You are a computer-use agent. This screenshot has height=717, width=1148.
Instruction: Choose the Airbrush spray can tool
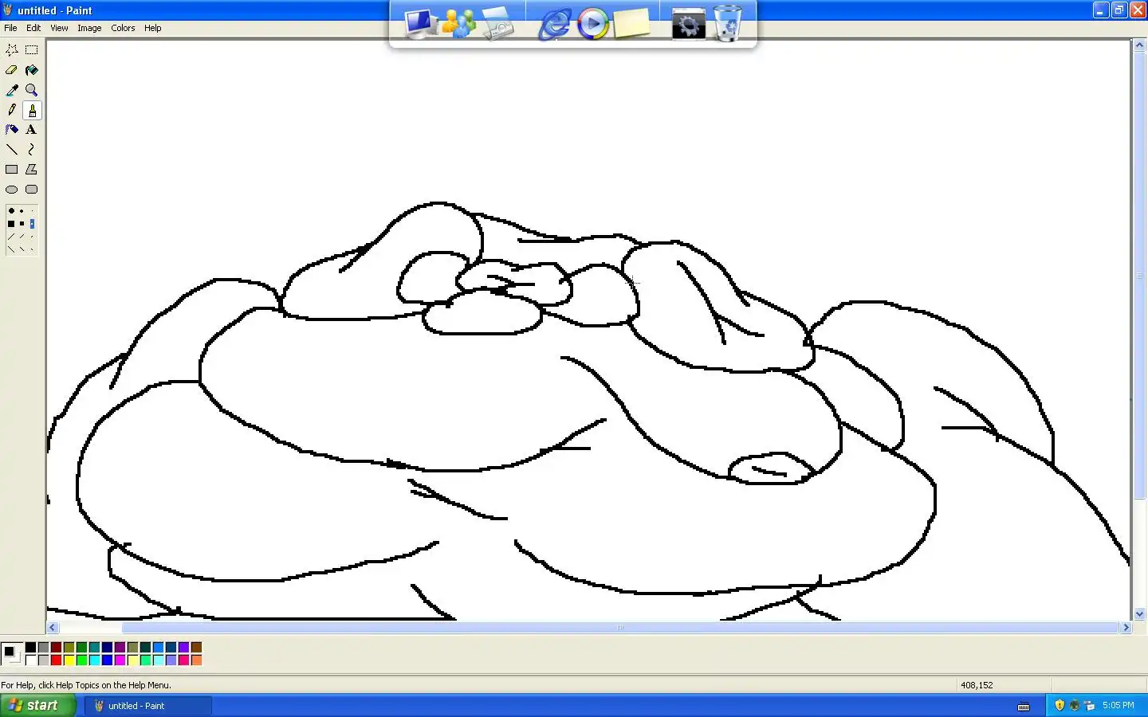tap(12, 130)
